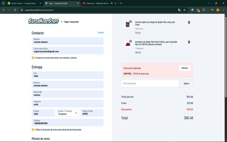Open the site information icon in address bar
Image resolution: width=227 pixels, height=142 pixels.
tap(22, 10)
